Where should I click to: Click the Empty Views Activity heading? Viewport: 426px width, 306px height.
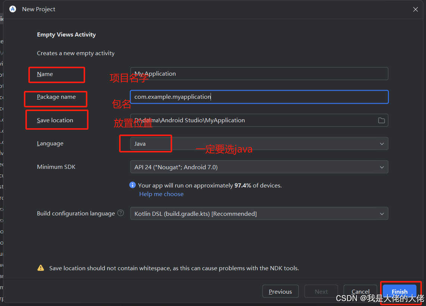pos(66,35)
